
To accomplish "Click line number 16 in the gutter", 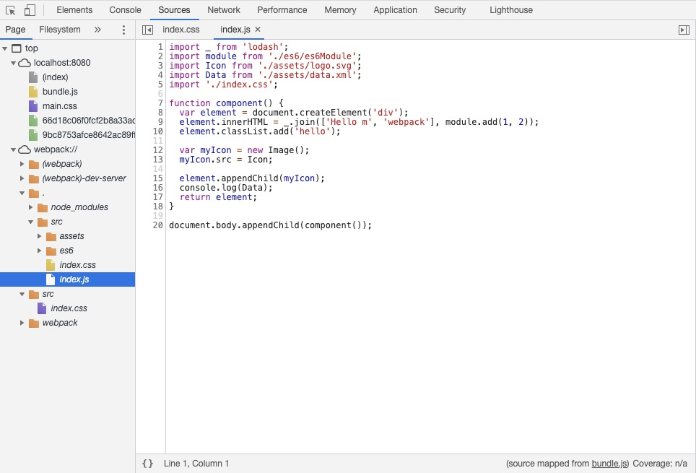I will tap(158, 188).
